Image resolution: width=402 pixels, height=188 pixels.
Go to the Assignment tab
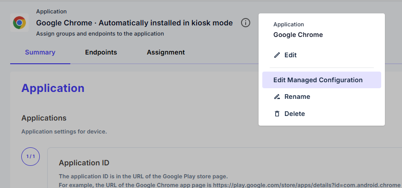166,52
